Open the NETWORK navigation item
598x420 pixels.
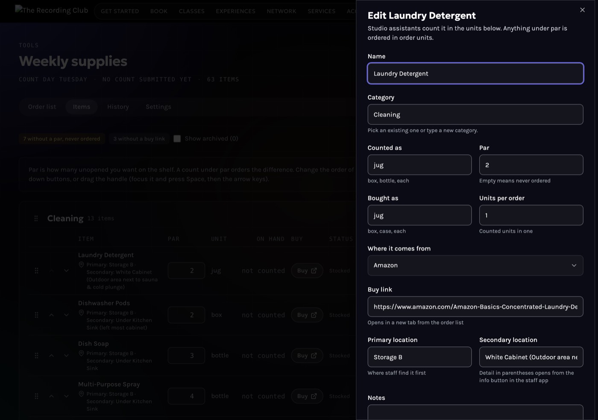281,11
